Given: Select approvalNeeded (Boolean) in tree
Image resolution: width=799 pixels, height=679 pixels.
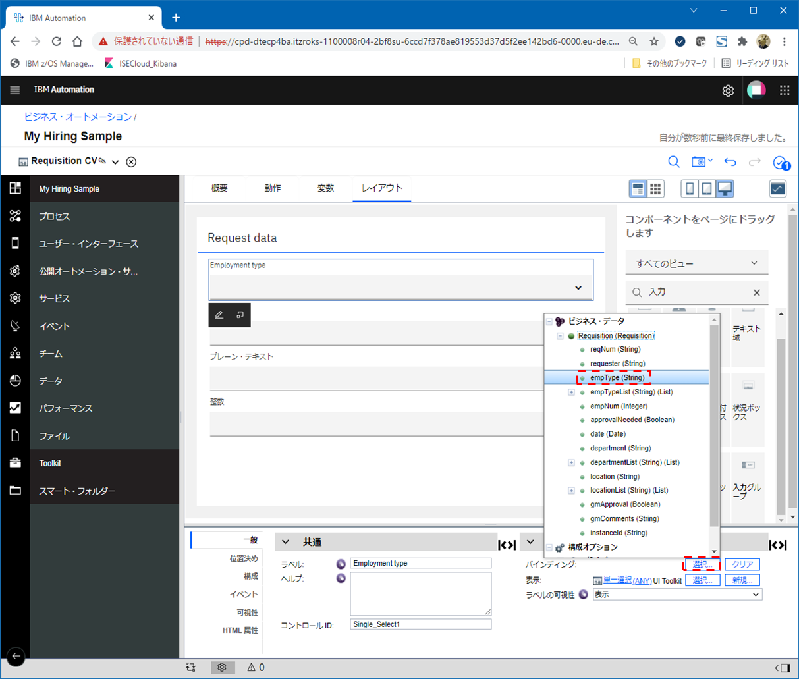Looking at the screenshot, I should [632, 420].
